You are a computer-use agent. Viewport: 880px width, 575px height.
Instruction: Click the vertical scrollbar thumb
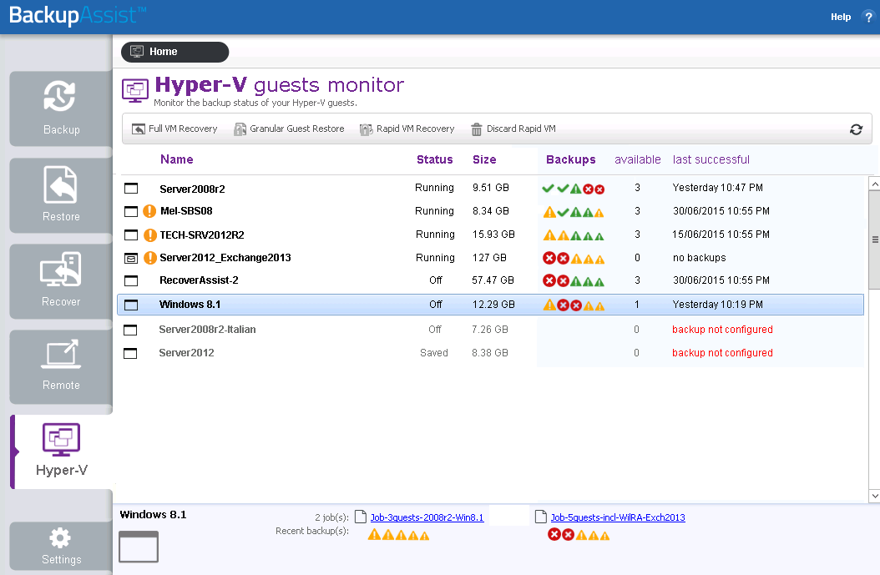coord(874,240)
